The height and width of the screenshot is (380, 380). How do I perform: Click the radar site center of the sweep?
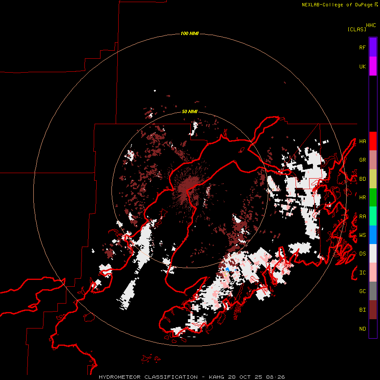click(190, 190)
